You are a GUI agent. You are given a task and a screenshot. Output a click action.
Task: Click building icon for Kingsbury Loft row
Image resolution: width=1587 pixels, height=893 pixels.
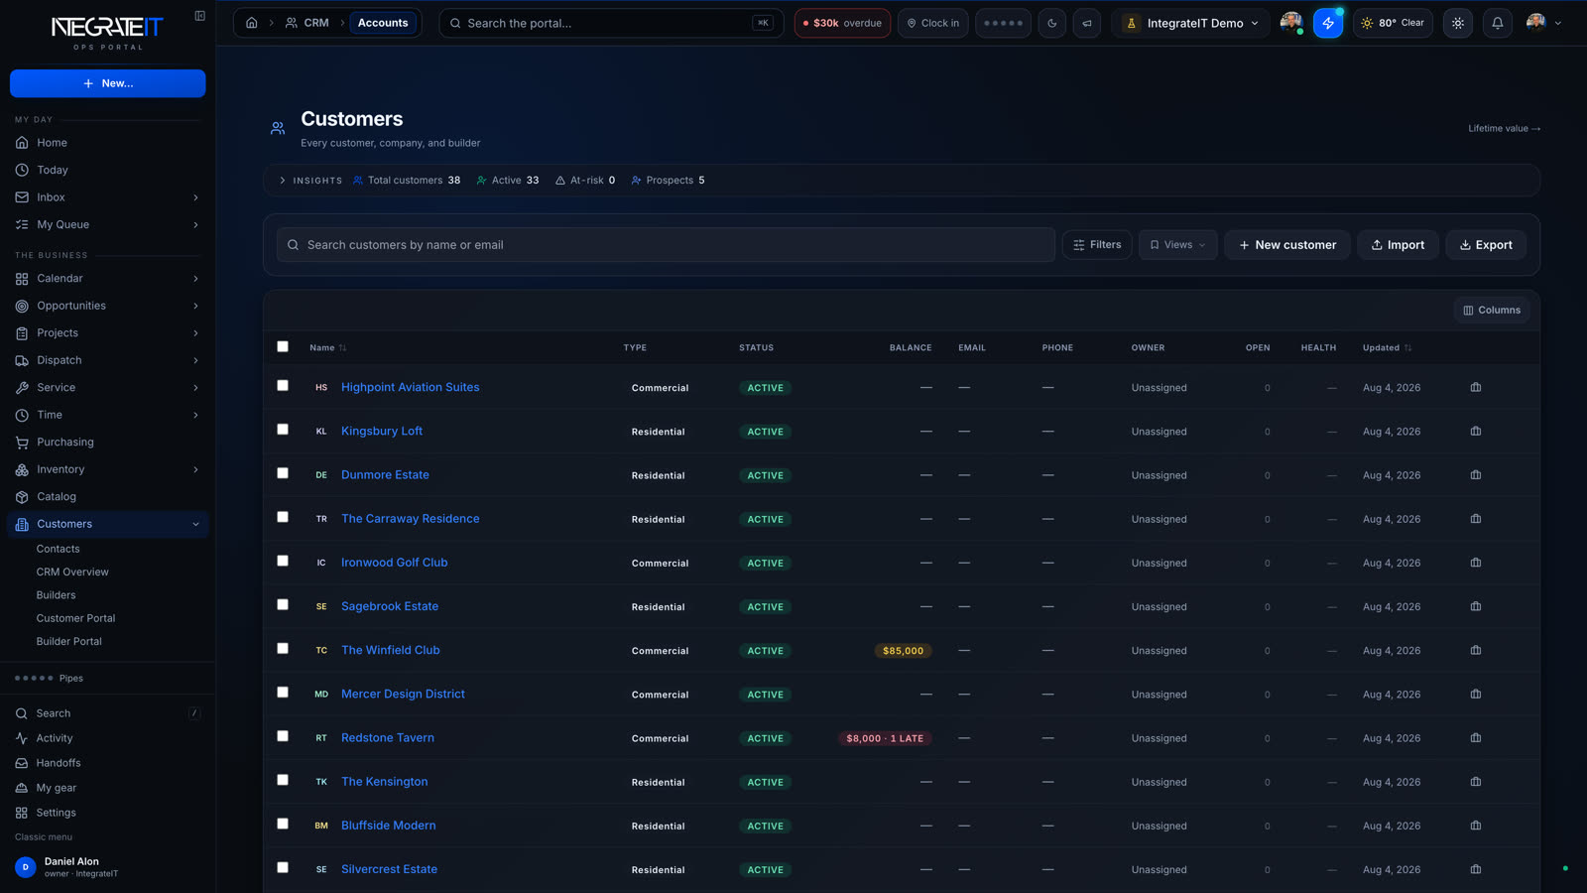pos(1476,431)
